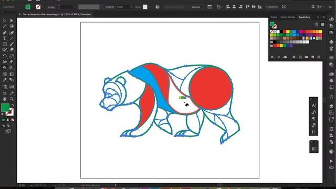Viewport: 336px width, 189px height.
Task: Select the Zoom tool
Action: pyautogui.click(x=12, y=99)
